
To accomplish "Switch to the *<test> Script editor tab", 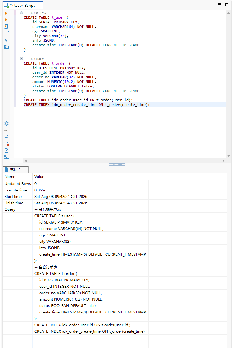I will [22, 5].
